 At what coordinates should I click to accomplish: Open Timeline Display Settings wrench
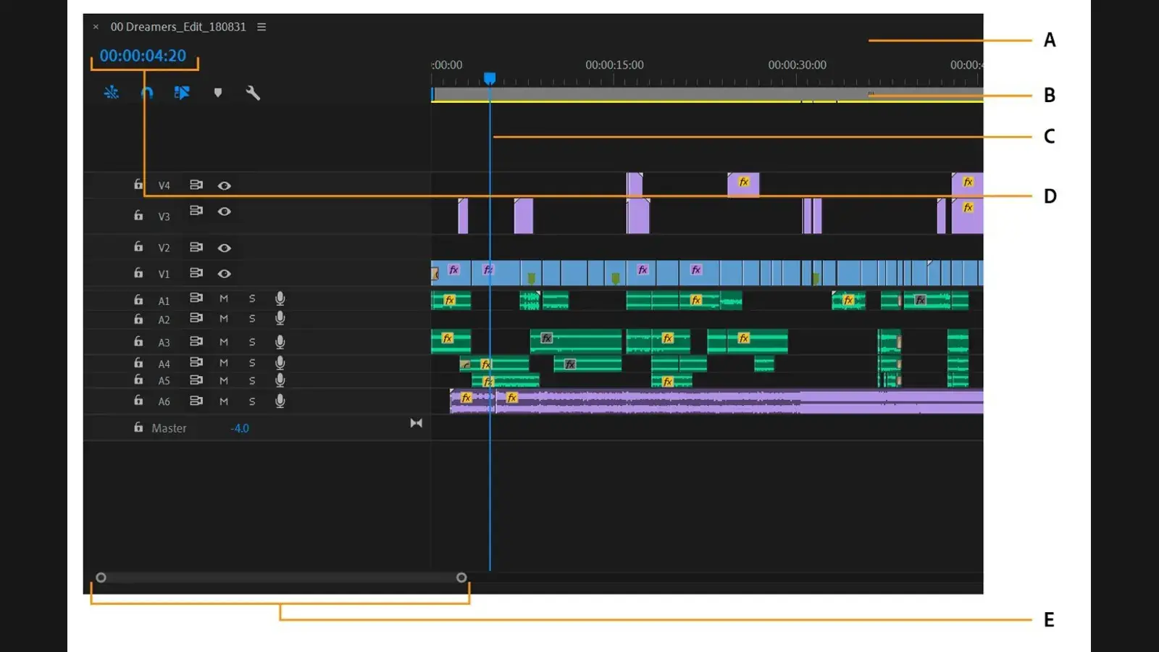point(253,93)
